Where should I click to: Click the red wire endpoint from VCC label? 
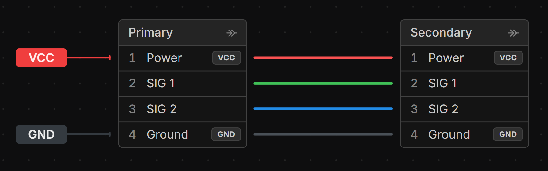click(x=110, y=58)
